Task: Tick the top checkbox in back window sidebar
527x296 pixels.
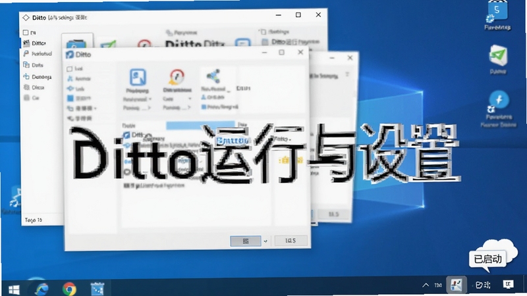Action: [x=26, y=32]
